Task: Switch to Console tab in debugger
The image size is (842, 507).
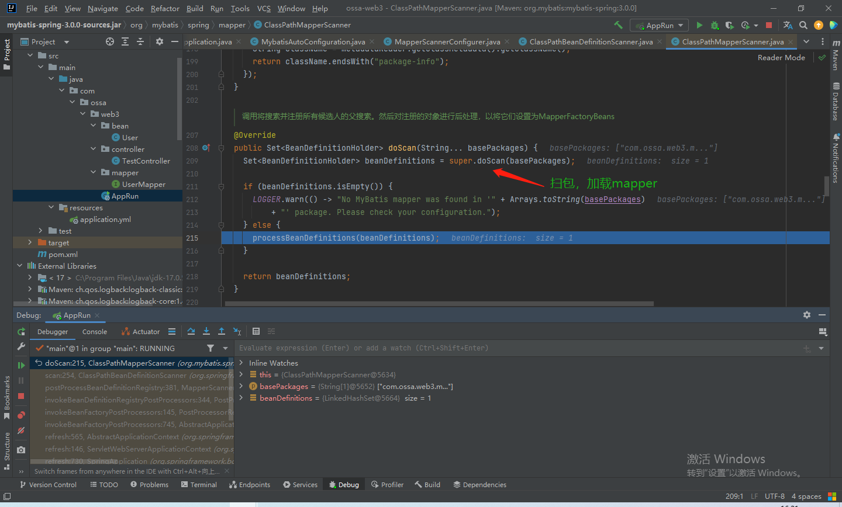Action: point(95,331)
